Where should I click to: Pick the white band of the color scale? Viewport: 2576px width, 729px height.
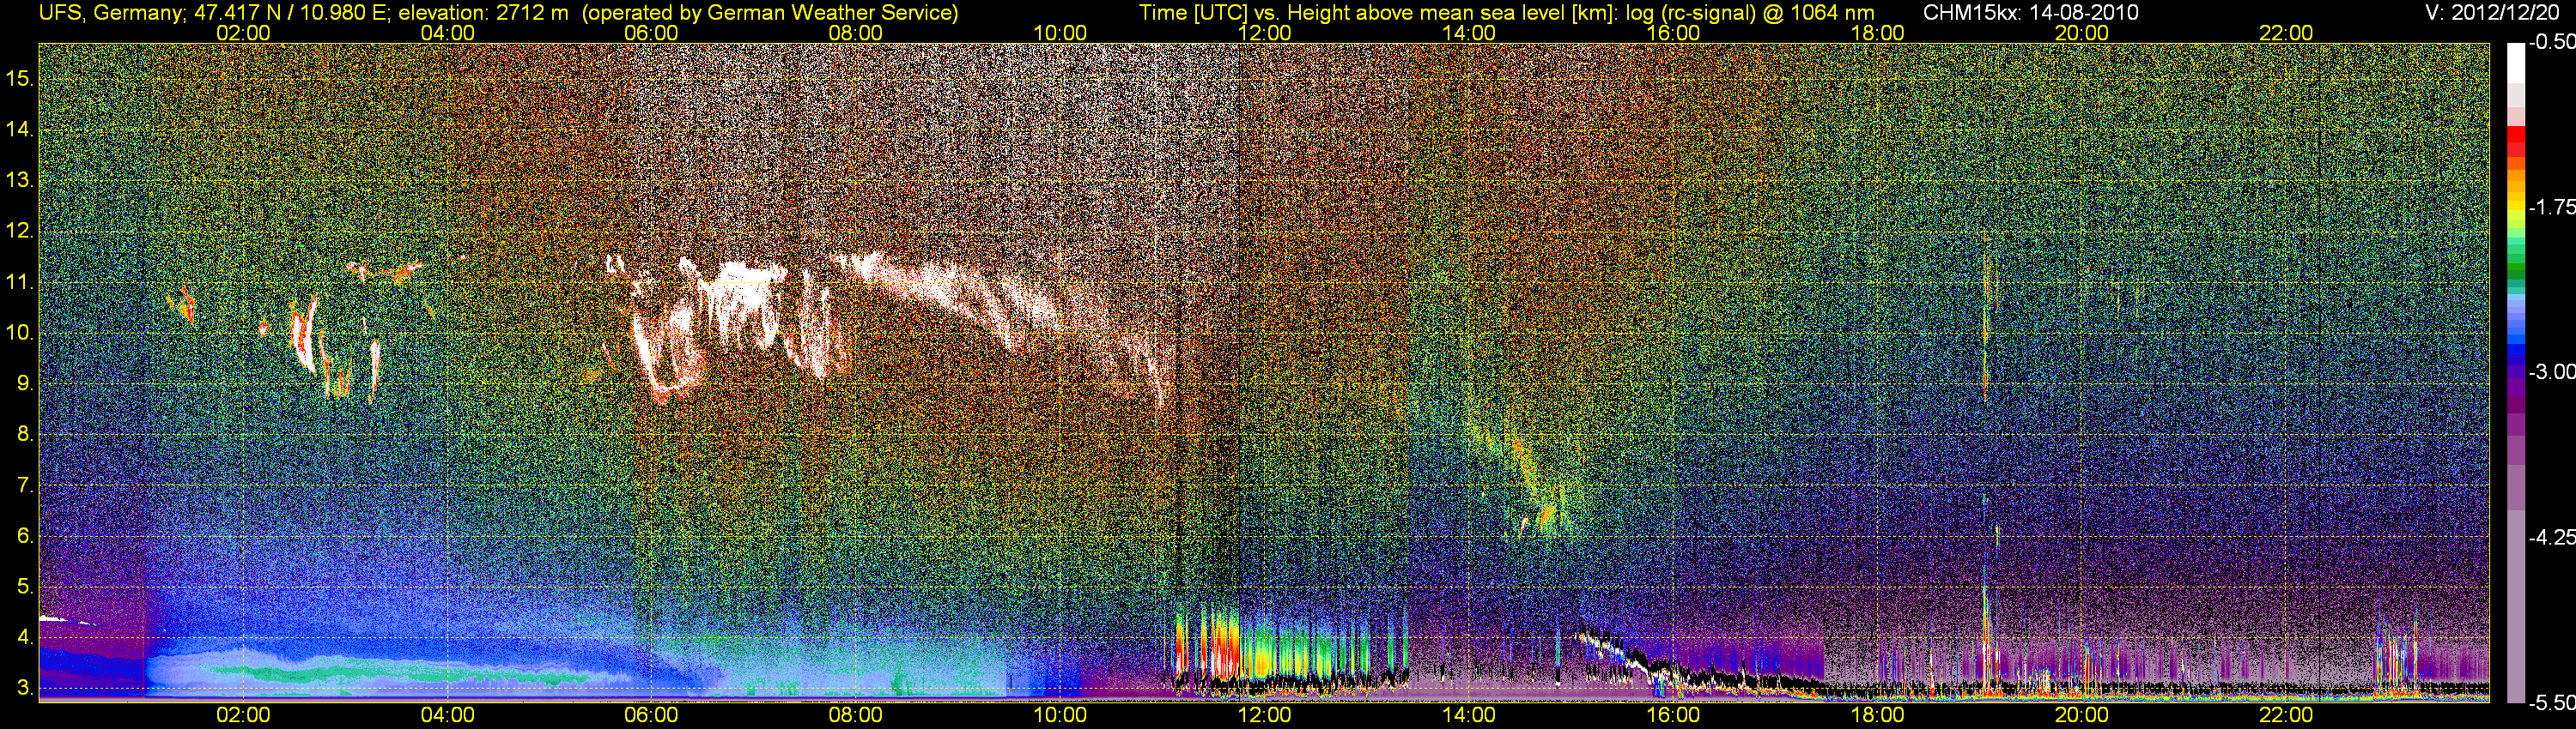2515,62
